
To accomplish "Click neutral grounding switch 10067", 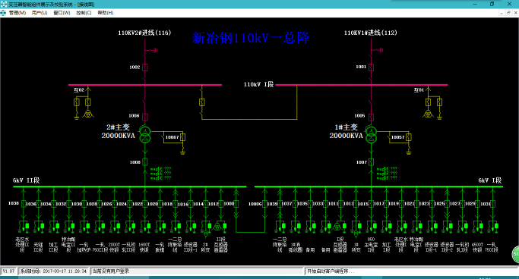I will pyautogui.click(x=182, y=137).
